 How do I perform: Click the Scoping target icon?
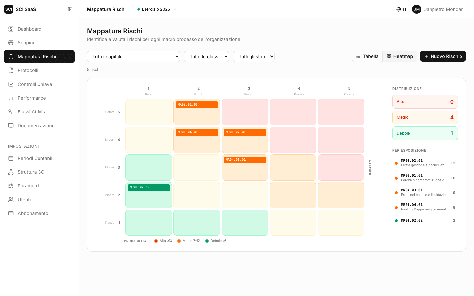coord(11,43)
